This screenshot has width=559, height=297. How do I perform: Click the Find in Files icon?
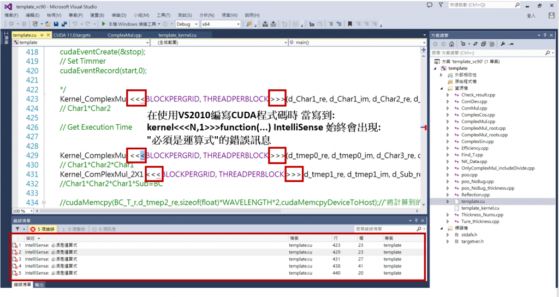tap(249, 24)
